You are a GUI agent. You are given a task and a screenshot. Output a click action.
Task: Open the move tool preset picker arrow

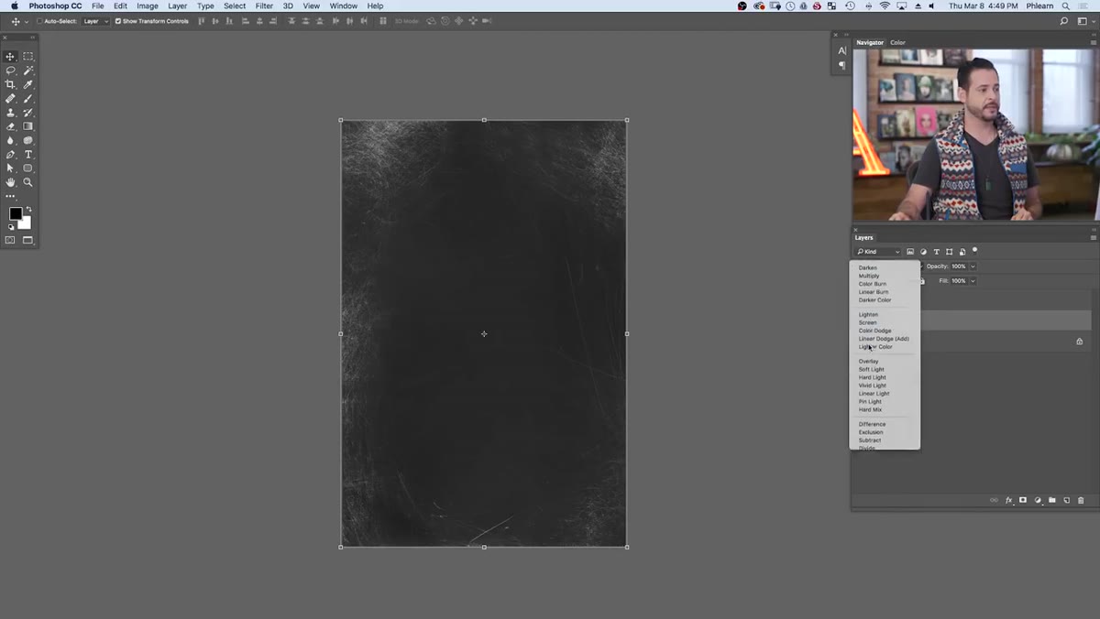click(27, 21)
